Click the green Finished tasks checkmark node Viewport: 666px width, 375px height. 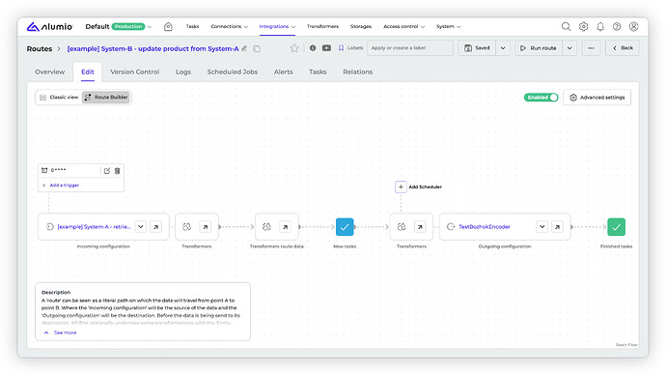[x=616, y=226]
